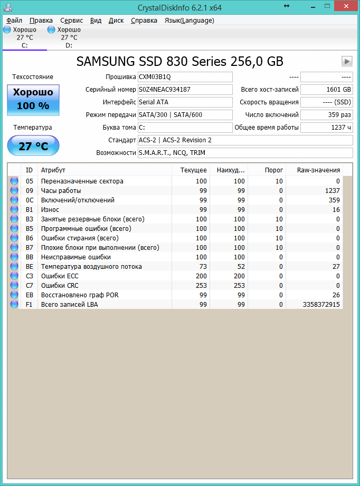Maximize the CrystalDiskInfo window
This screenshot has width=360, height=486.
click(327, 6)
